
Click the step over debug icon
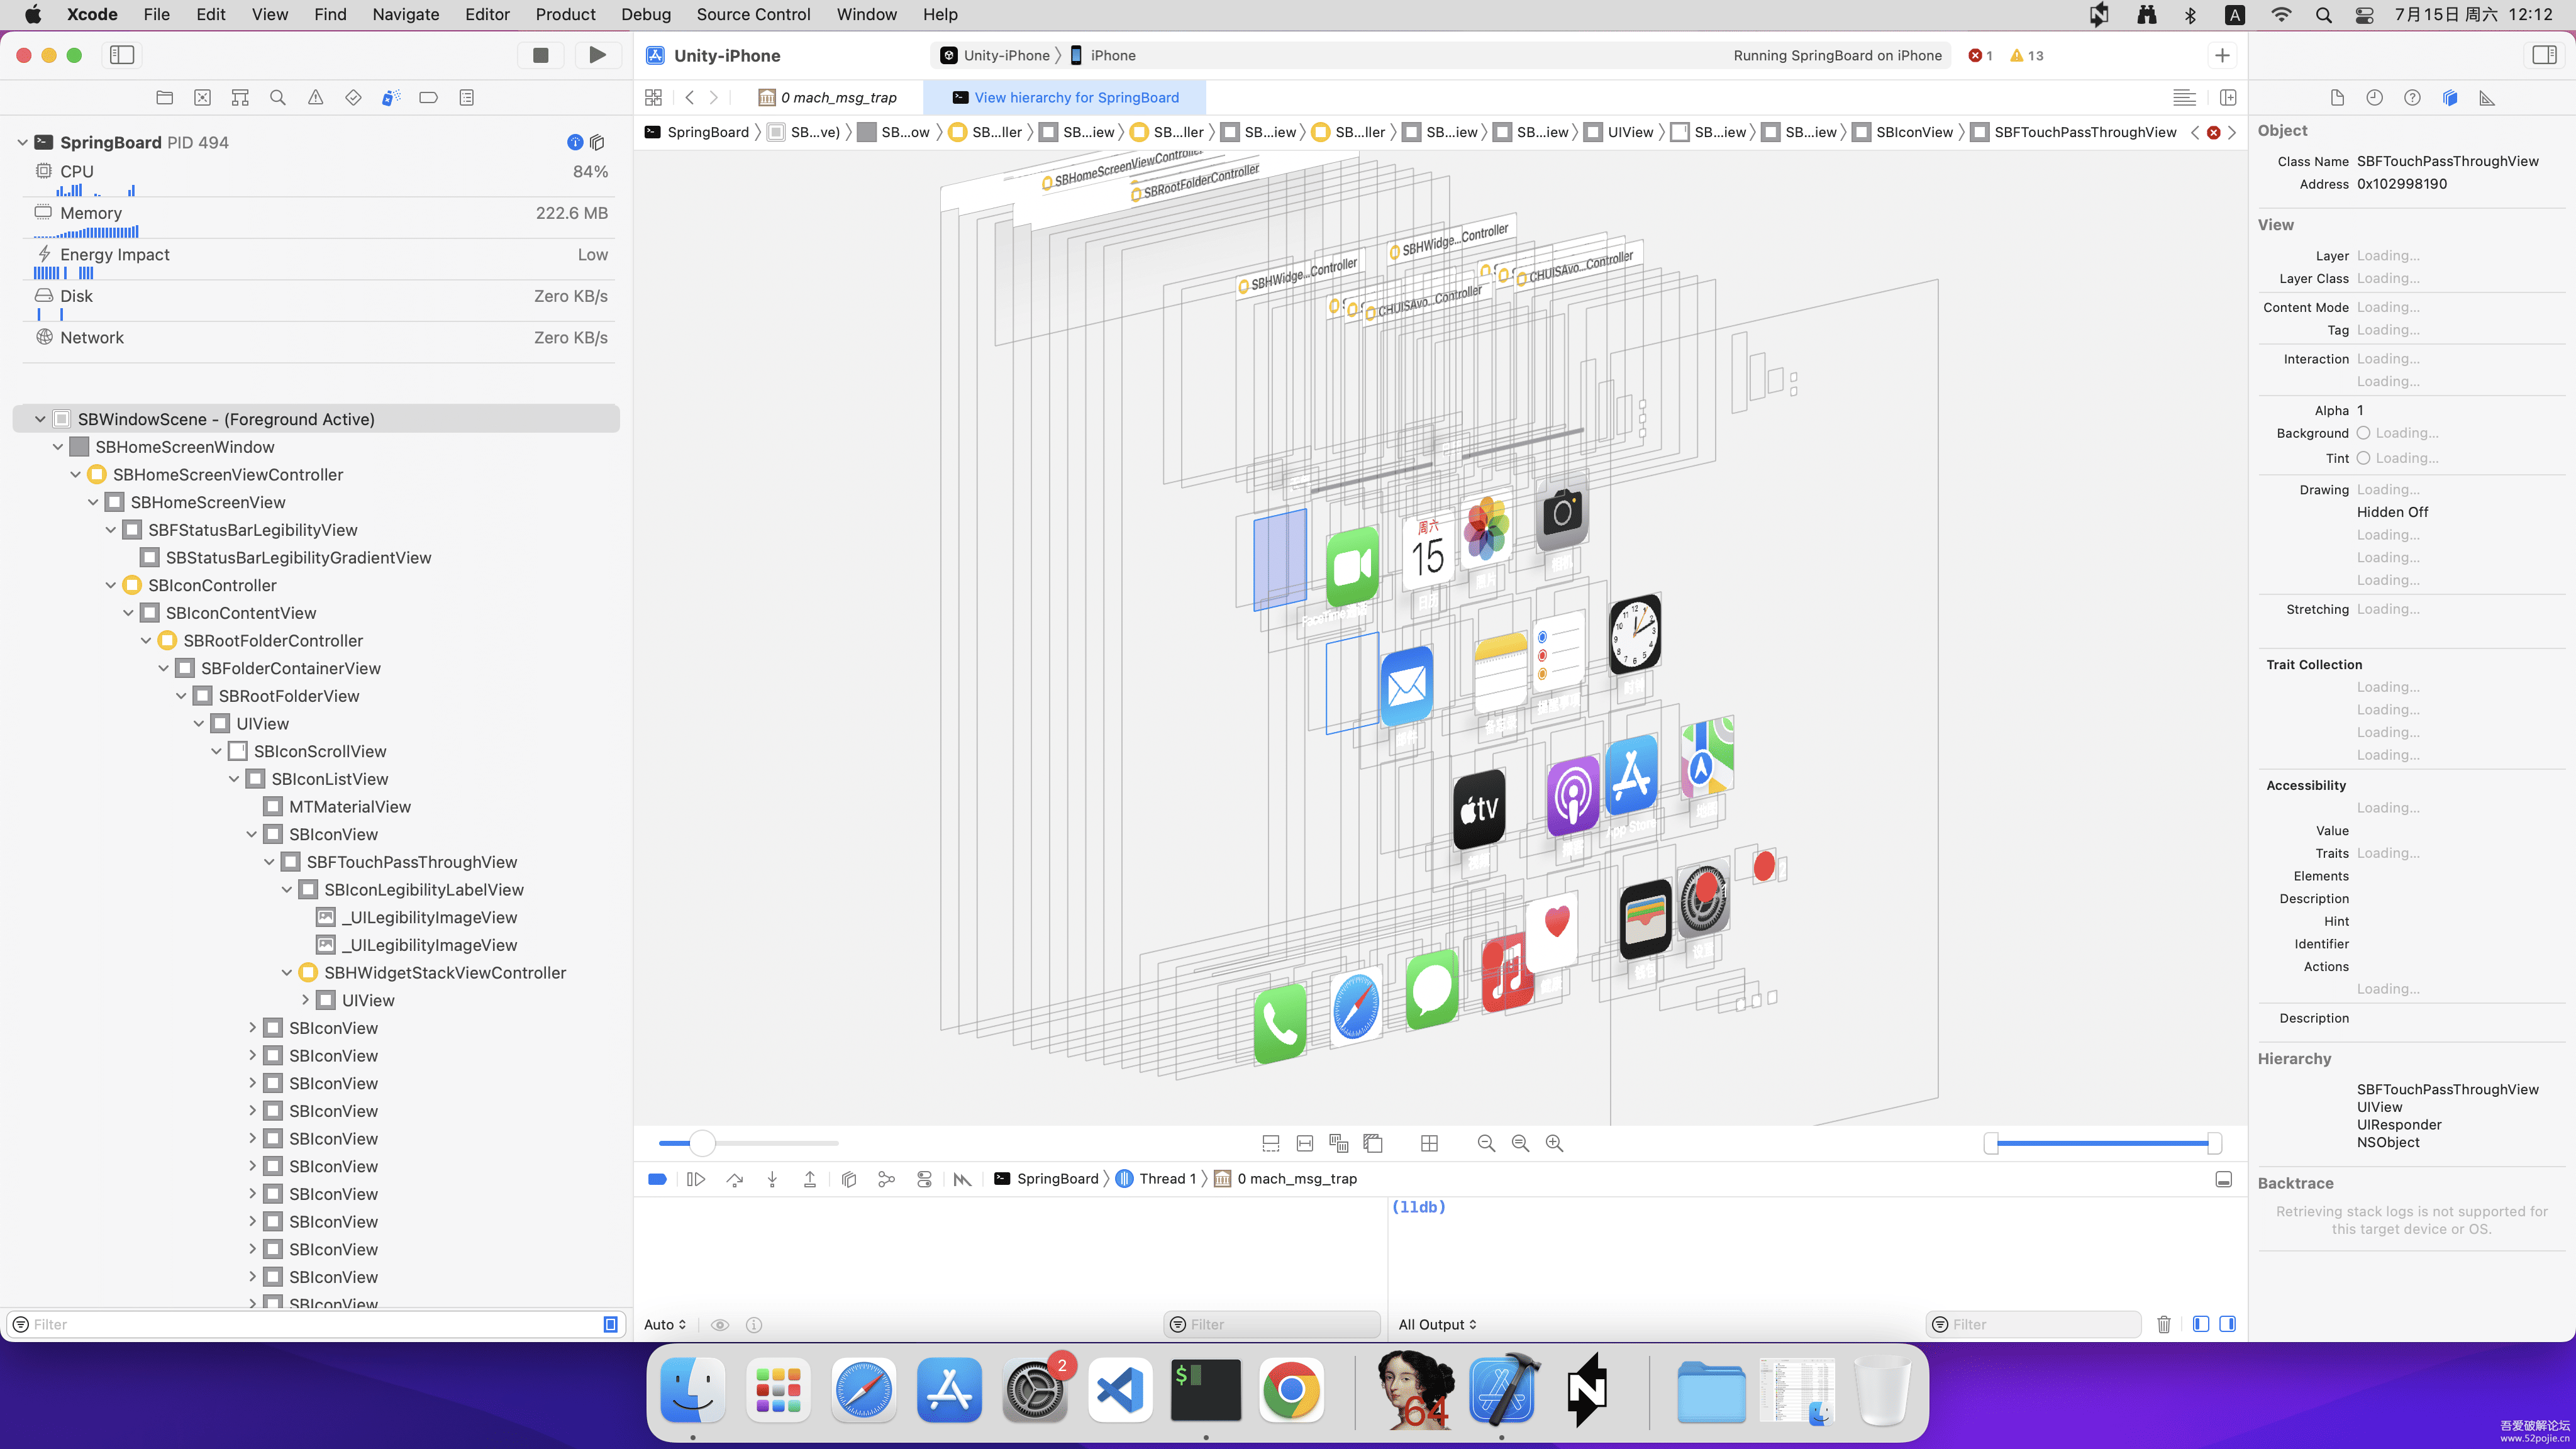734,1179
